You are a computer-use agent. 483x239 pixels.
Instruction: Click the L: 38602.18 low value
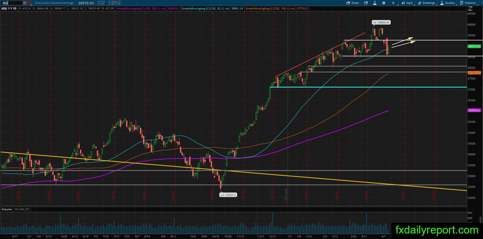coord(75,8)
